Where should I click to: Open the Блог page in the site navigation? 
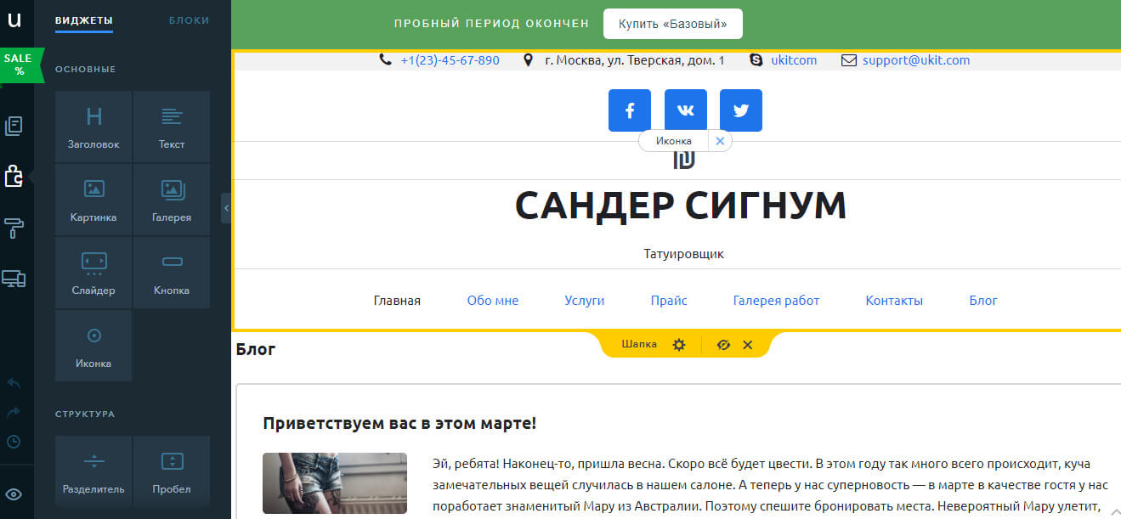(983, 300)
